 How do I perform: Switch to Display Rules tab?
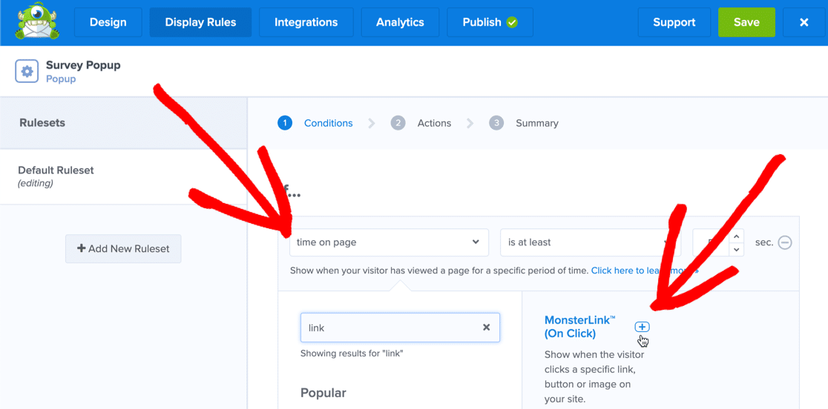point(200,22)
